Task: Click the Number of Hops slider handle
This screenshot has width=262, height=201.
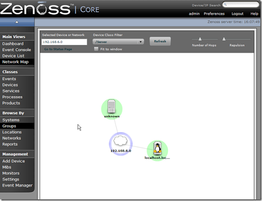Action: tap(200, 39)
